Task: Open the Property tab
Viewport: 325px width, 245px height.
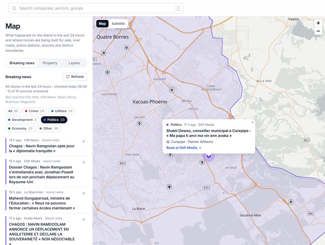Action: [50, 63]
